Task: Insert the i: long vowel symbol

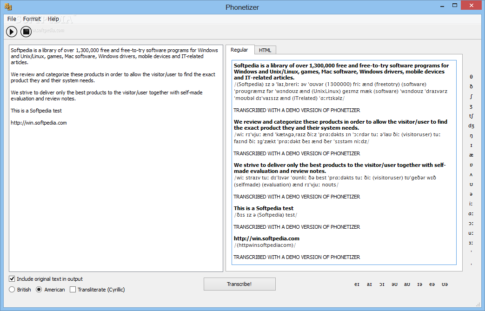Action: [x=471, y=204]
